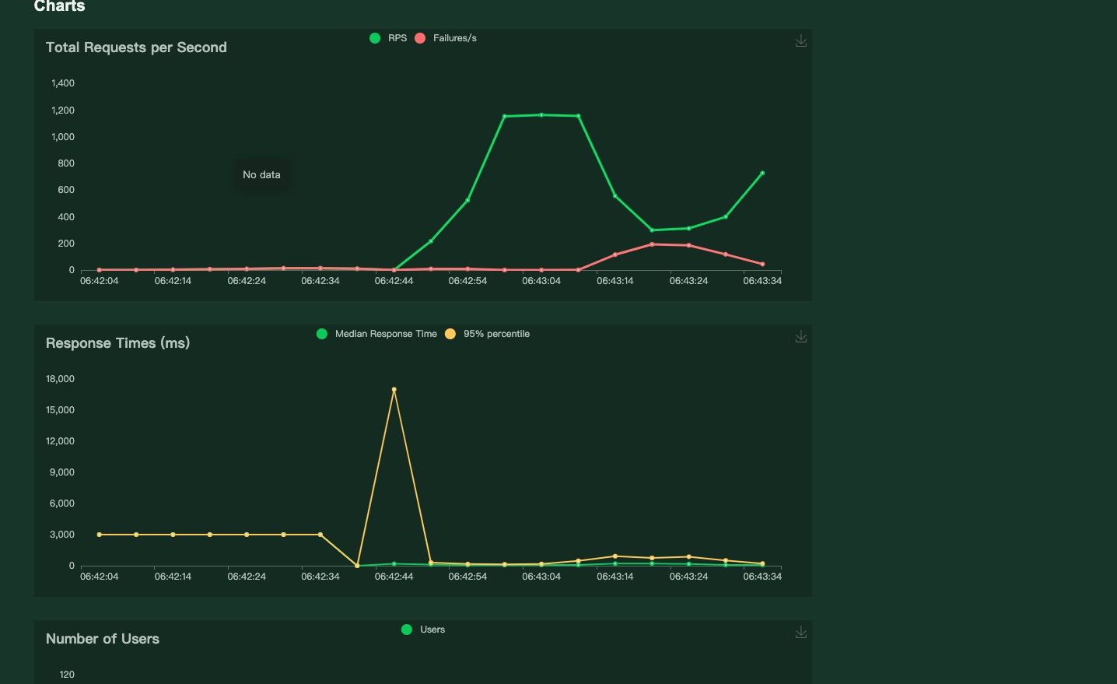Toggle the RPS series legend
The height and width of the screenshot is (684, 1117).
point(388,38)
